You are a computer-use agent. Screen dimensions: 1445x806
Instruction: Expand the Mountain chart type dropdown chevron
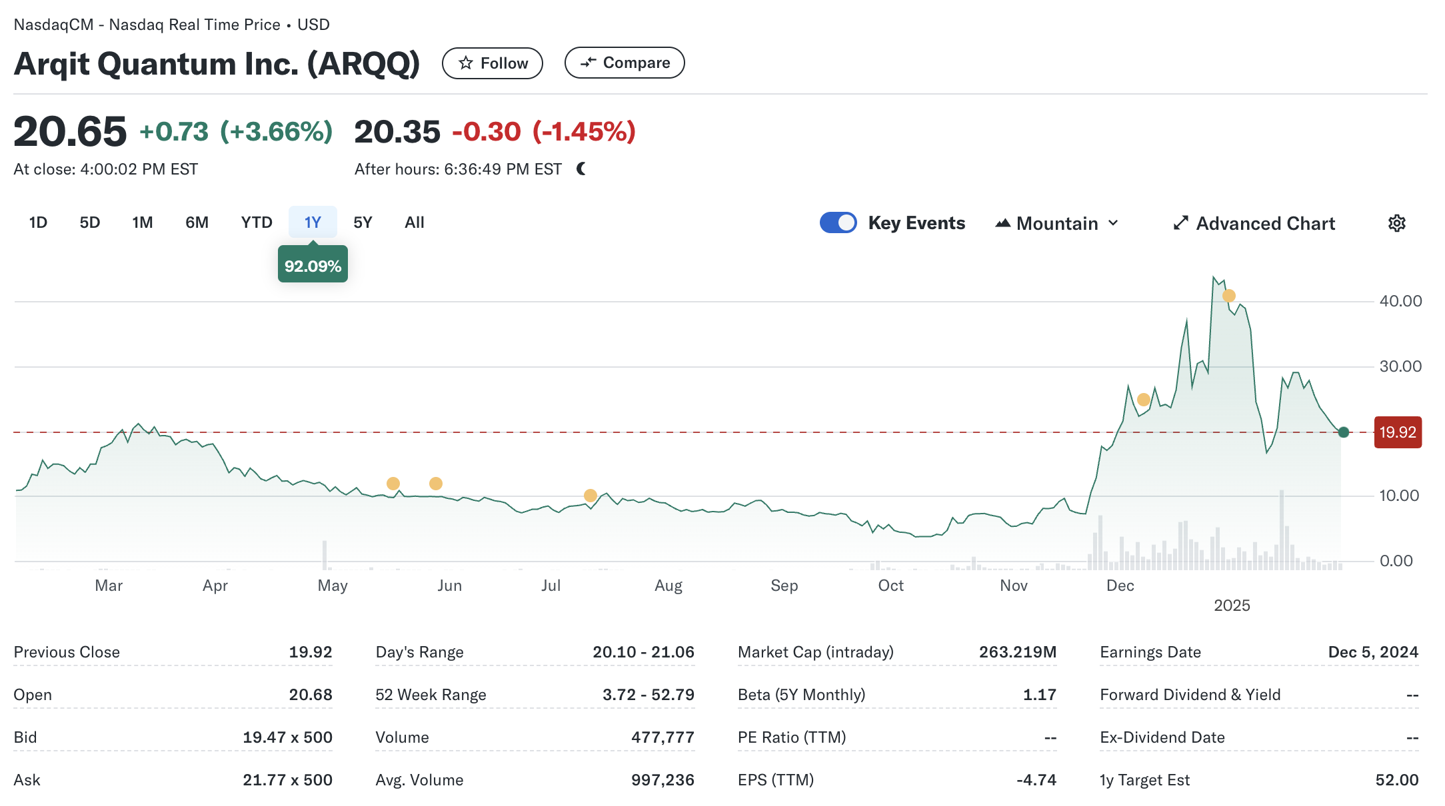coord(1113,223)
